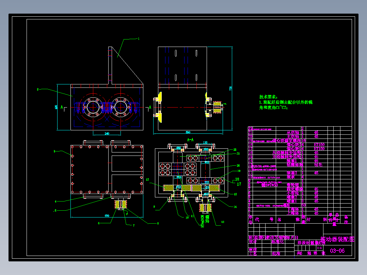The image size is (367, 275).
Task: Select the drawing title 振动器装配图
Action: pos(337,239)
